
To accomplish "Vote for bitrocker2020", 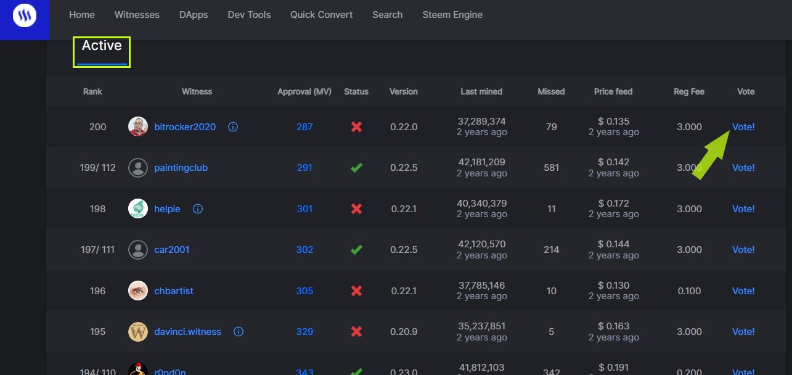I will (x=743, y=127).
